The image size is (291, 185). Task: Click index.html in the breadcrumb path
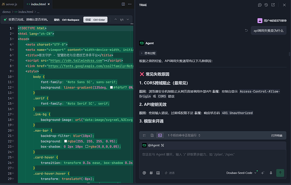click(25, 12)
